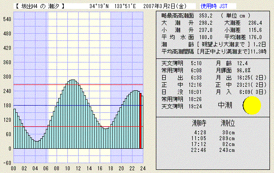Click the date 2007年3月2日(金)
The width and height of the screenshot is (274, 173).
[x=165, y=6]
